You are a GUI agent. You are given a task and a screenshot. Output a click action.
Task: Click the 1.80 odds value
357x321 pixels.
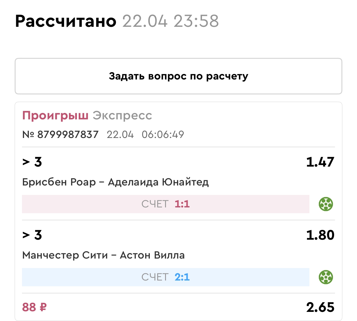point(320,235)
